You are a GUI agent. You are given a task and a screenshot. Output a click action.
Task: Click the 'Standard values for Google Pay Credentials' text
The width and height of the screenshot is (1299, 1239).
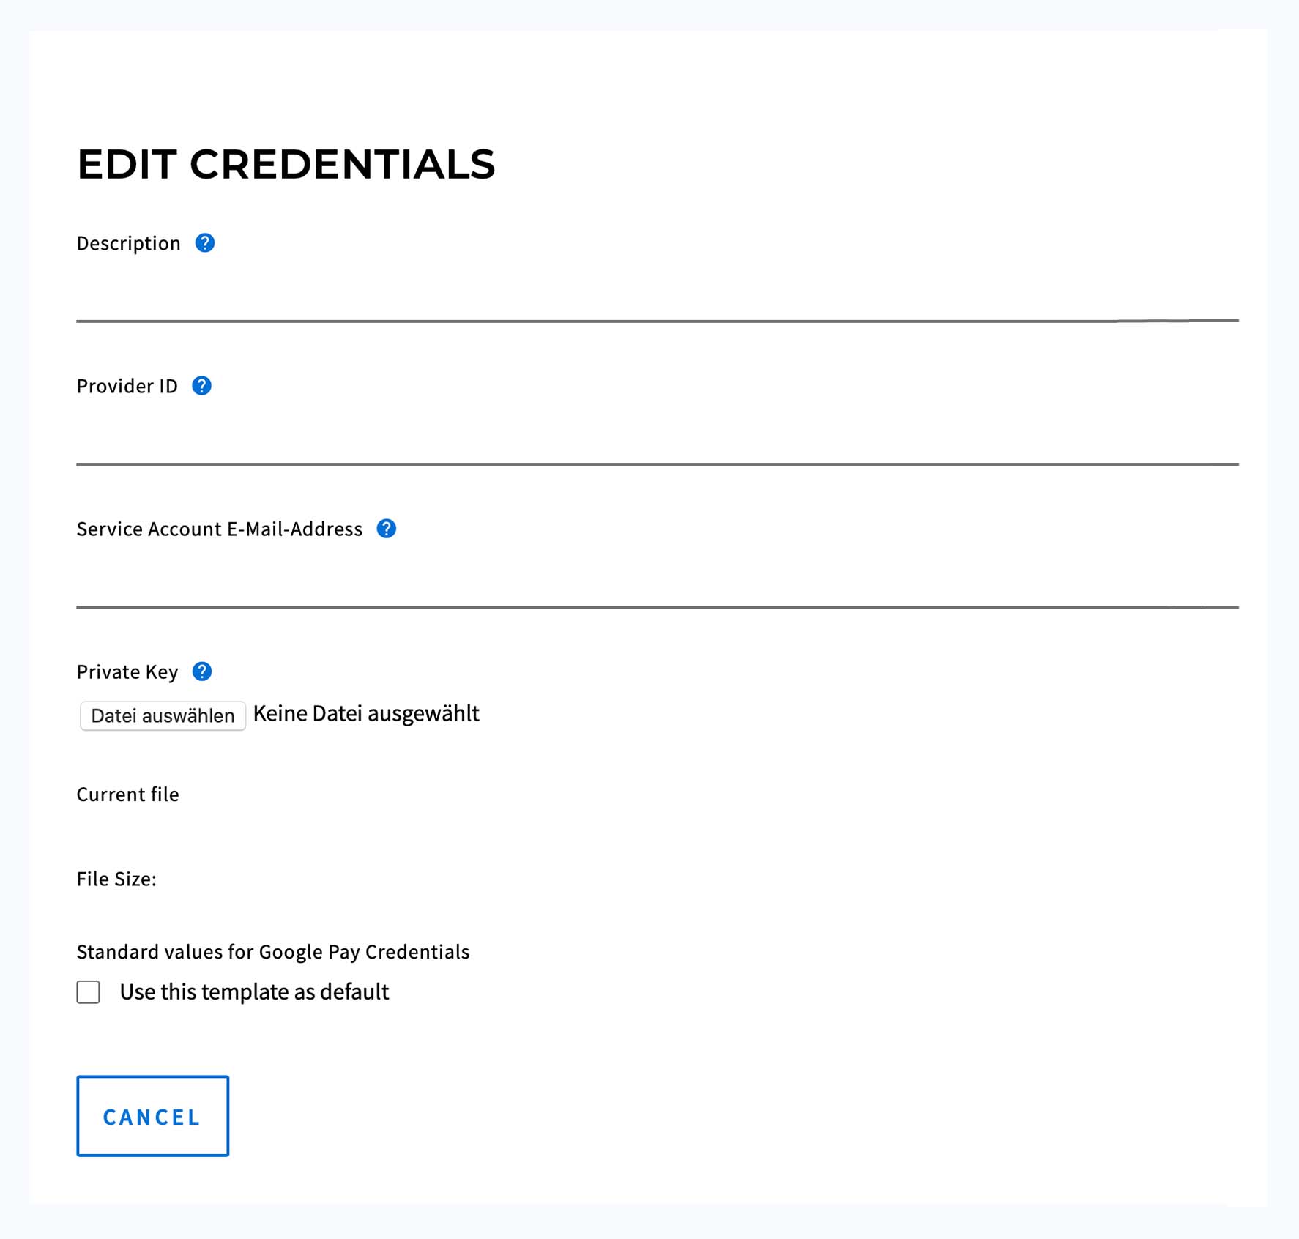273,952
